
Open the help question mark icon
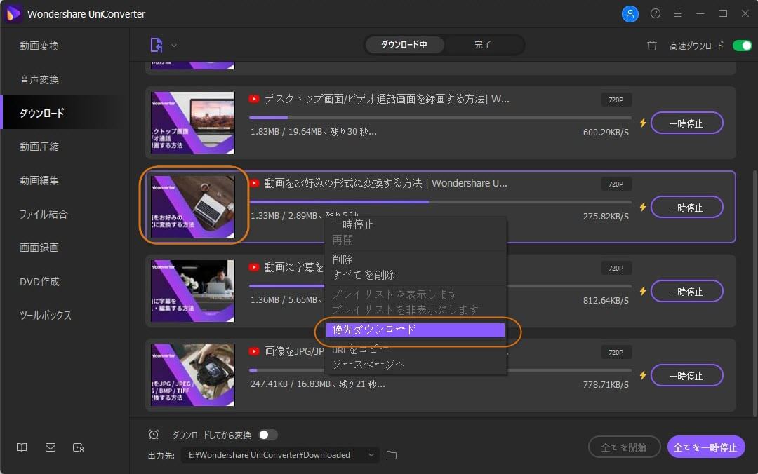[655, 13]
